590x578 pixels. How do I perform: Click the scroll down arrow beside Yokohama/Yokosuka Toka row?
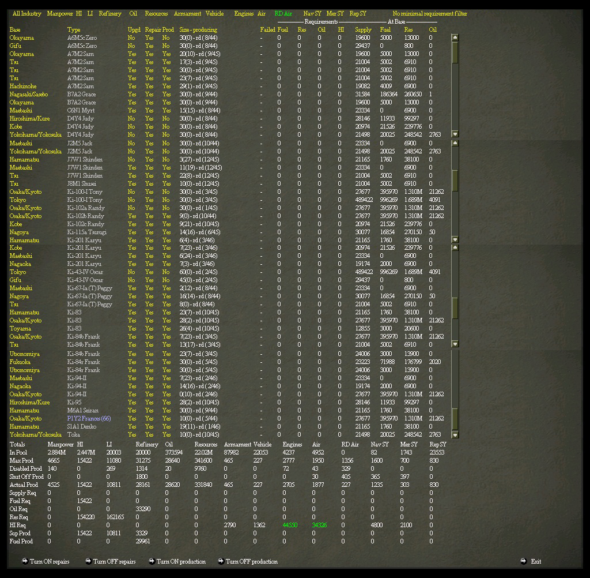455,435
